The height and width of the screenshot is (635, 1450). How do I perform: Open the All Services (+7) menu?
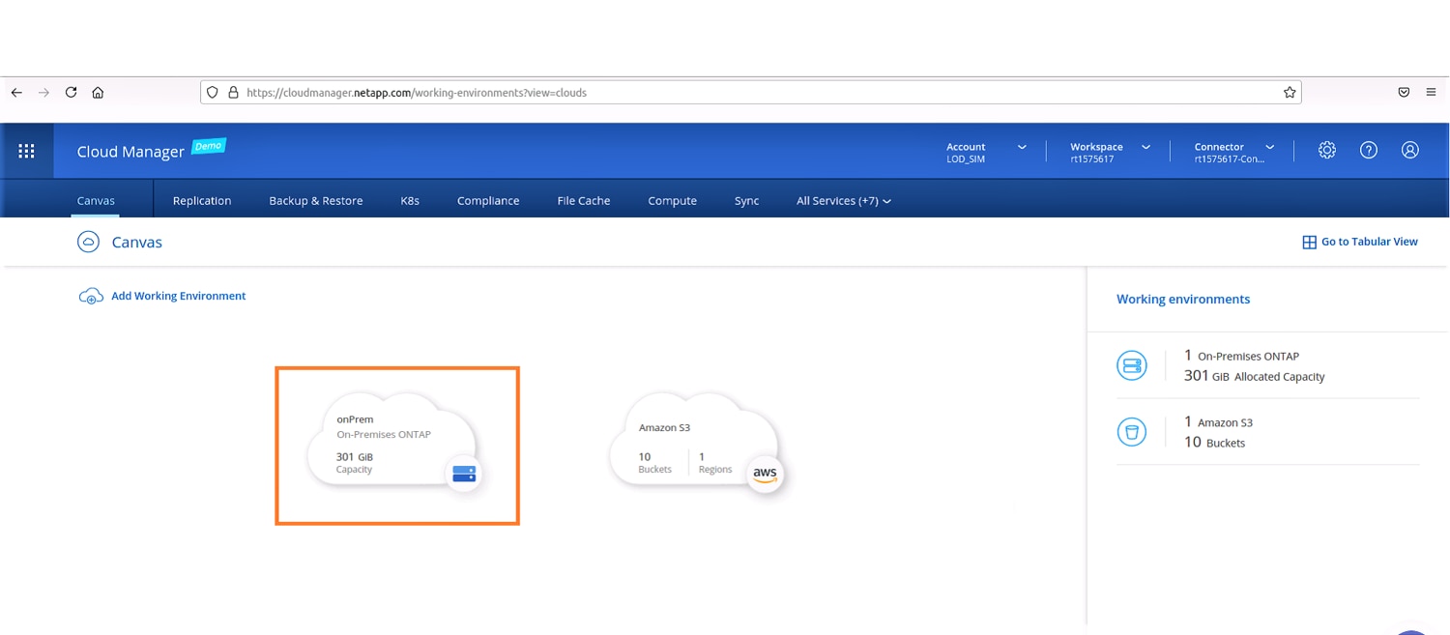click(x=843, y=201)
